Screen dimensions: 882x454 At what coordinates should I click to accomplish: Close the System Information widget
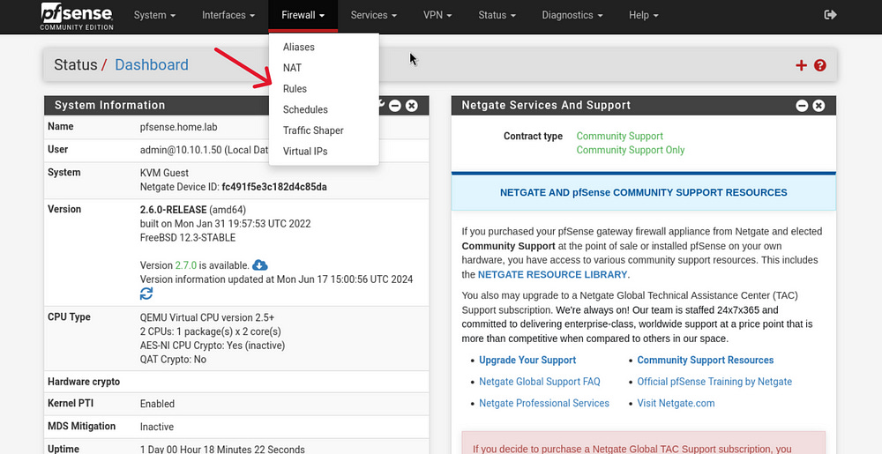412,106
